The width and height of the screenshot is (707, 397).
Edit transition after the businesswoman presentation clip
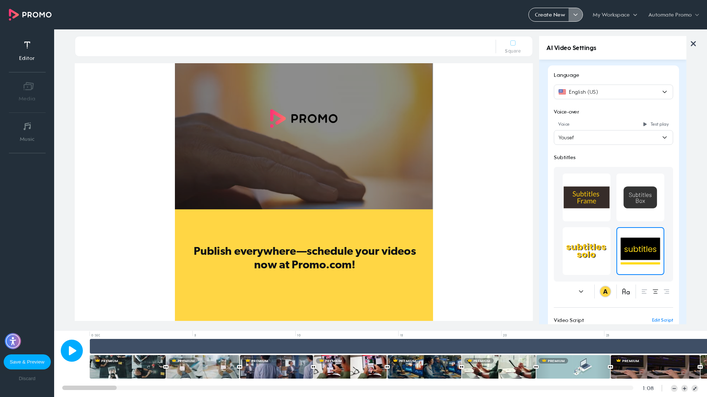(313, 367)
